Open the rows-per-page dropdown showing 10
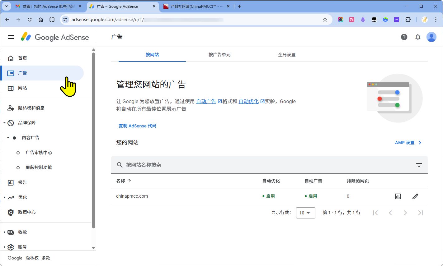Viewport: 443px width, 266px height. pyautogui.click(x=305, y=213)
